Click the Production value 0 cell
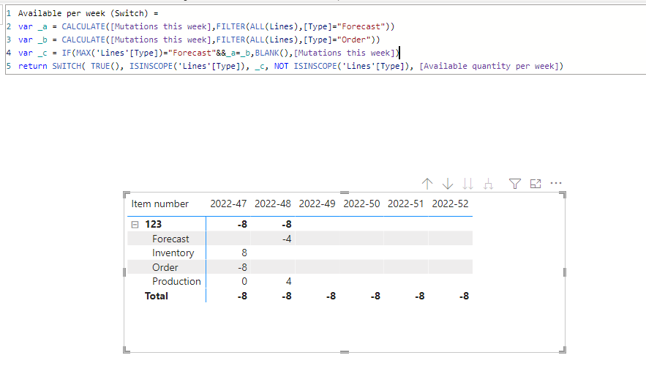This screenshot has height=377, width=646. (x=244, y=281)
